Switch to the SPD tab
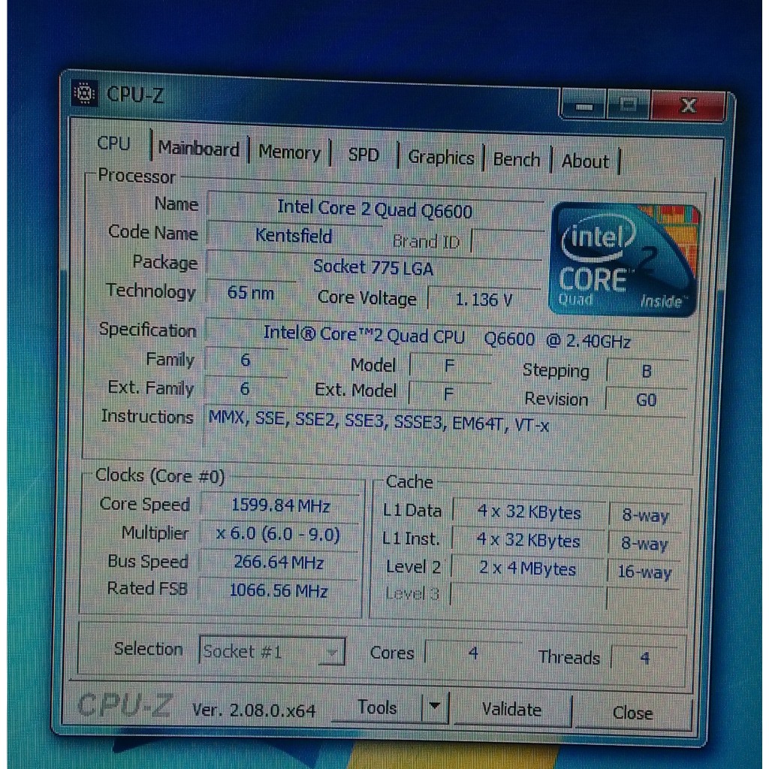Viewport: 769px width, 769px height. click(363, 155)
